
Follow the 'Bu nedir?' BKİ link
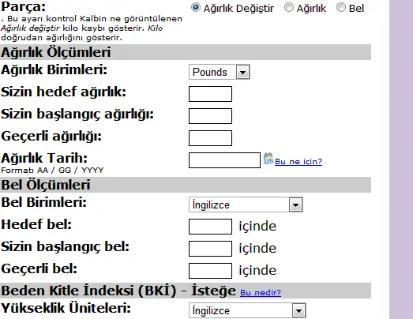261,293
